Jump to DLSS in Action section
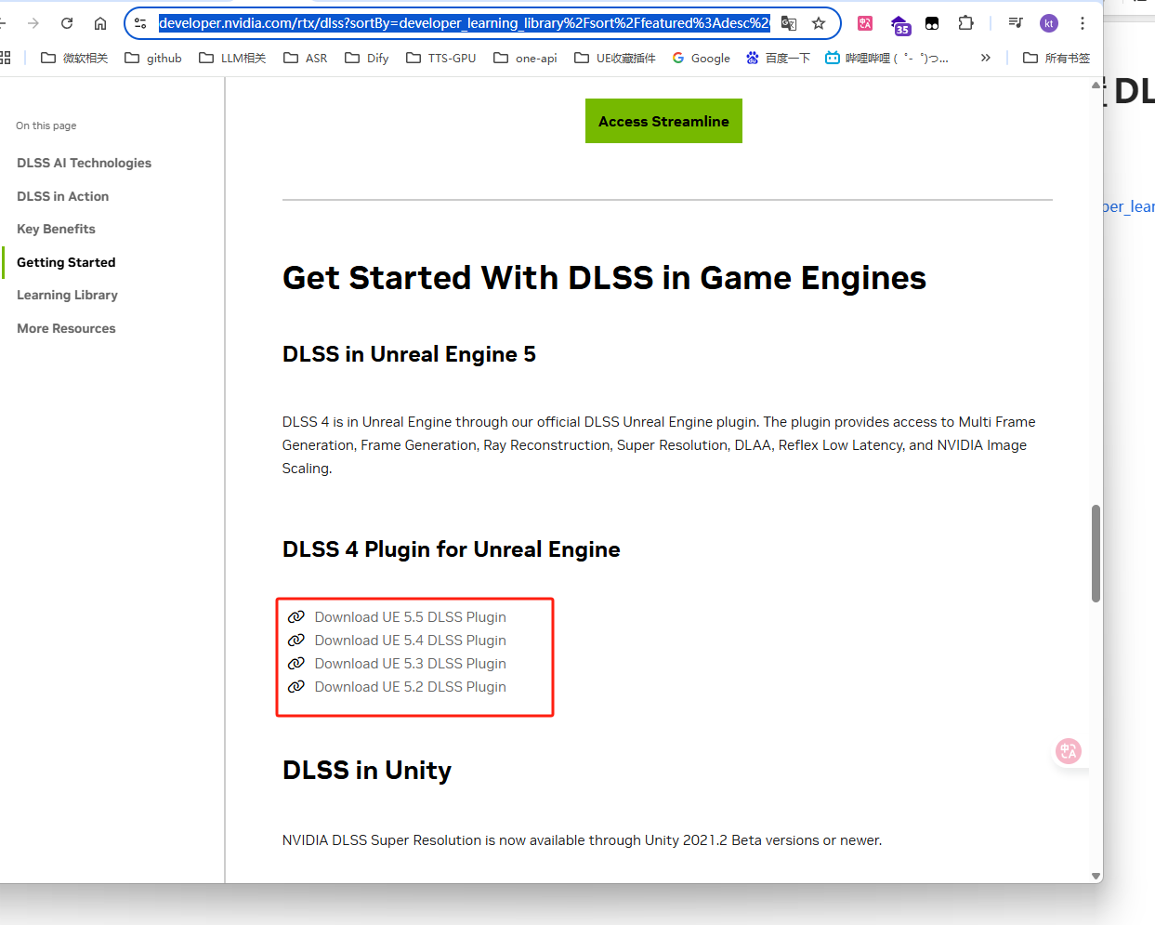Viewport: 1155px width, 925px height. tap(62, 196)
